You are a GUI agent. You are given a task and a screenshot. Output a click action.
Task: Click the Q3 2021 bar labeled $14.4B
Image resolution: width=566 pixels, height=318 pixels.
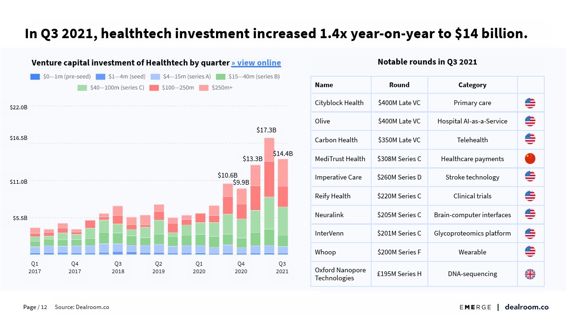pyautogui.click(x=283, y=207)
